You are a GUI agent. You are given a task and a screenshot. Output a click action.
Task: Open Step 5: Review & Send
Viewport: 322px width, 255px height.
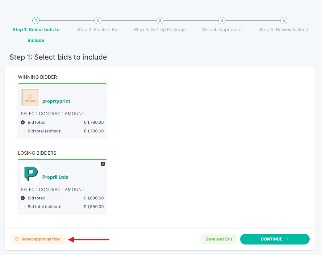(x=284, y=30)
